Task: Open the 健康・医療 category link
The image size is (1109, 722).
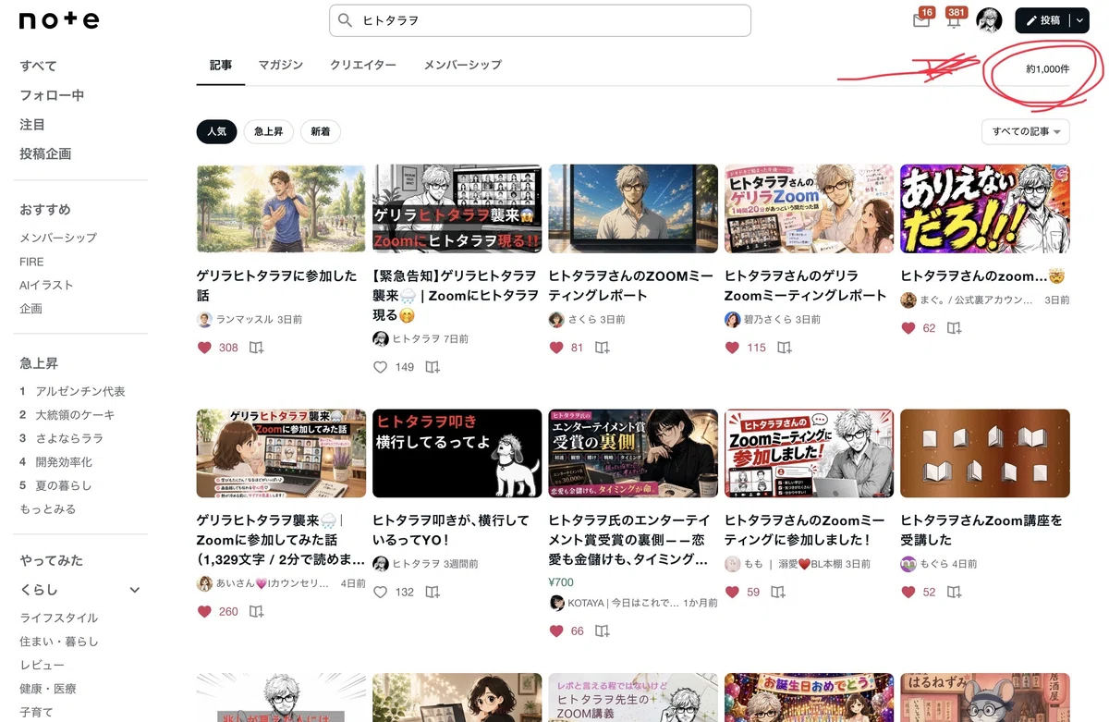Action: click(48, 690)
